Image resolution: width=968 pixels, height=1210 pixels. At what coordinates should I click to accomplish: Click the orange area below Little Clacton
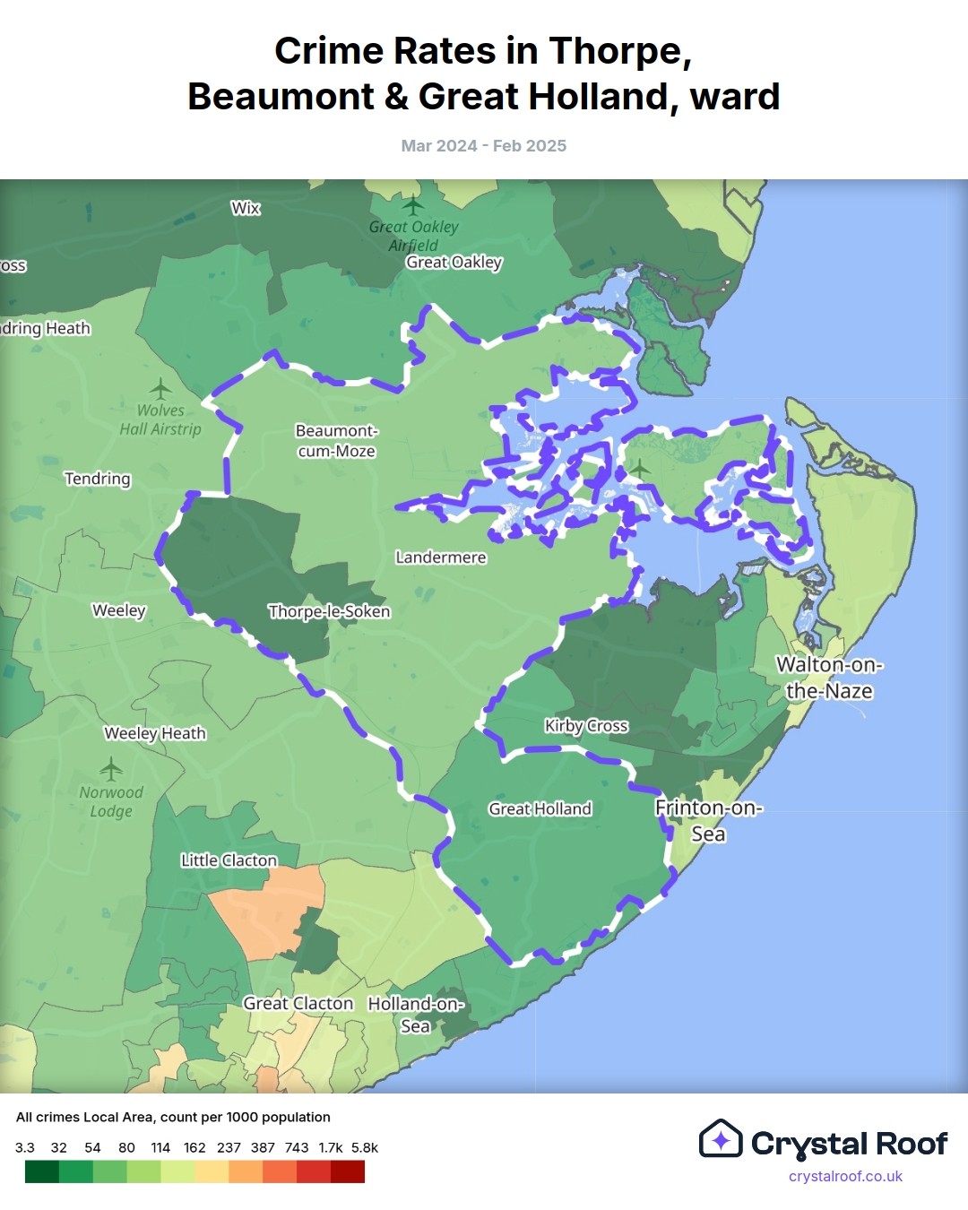click(266, 914)
